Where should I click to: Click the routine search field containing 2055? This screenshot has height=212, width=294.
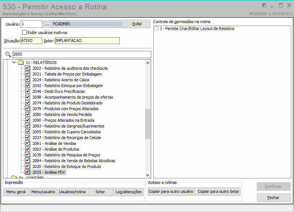click(x=82, y=54)
